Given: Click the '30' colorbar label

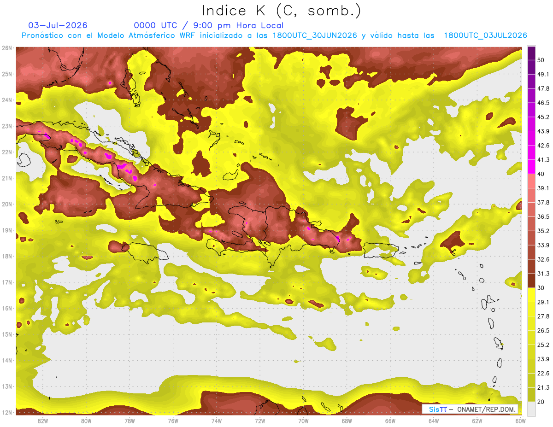Looking at the screenshot, I should click(541, 288).
